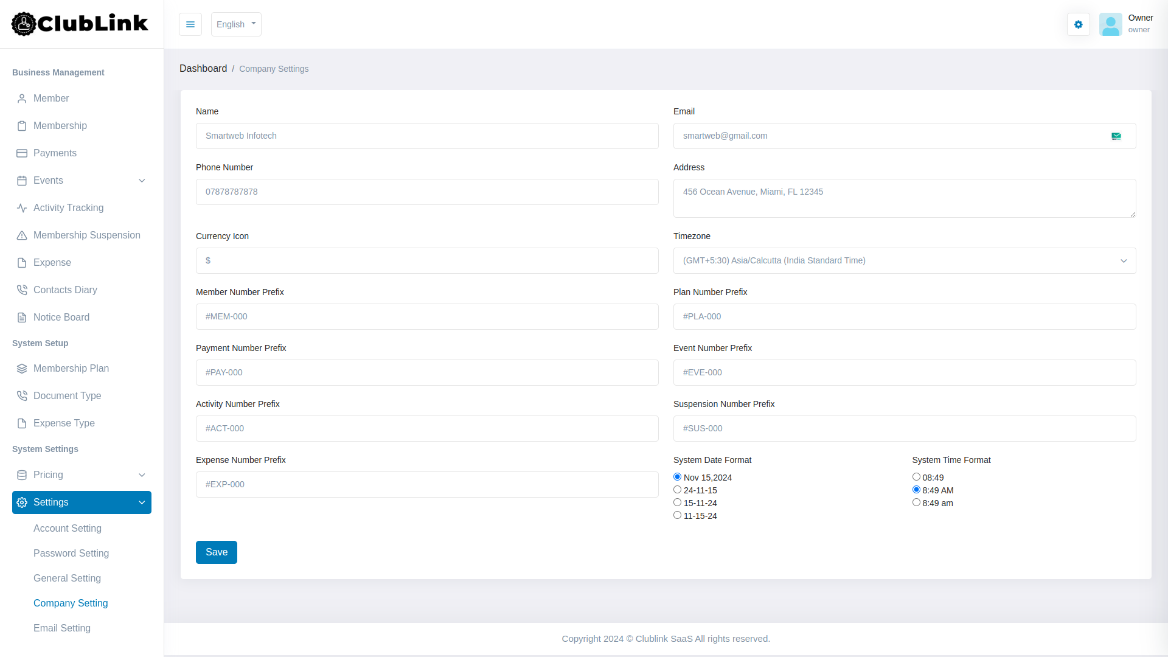Click the Notice Board document icon
Viewport: 1168px width, 657px height.
click(x=22, y=317)
